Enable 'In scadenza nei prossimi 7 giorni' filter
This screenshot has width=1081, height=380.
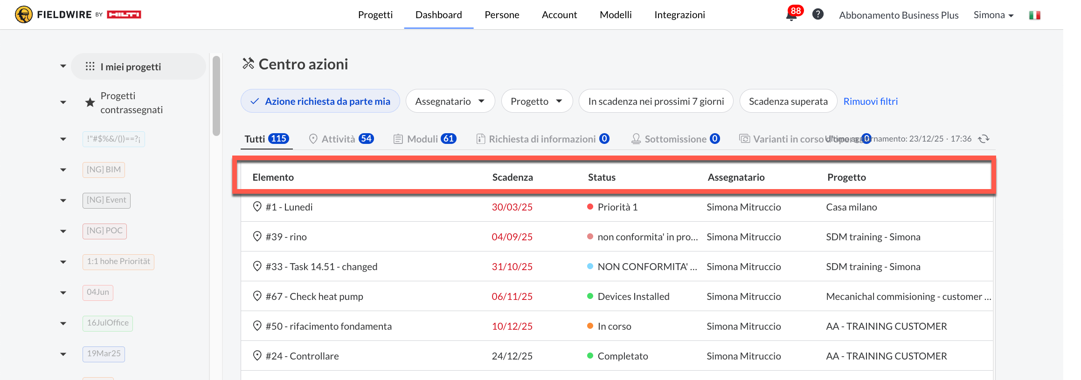tap(656, 101)
